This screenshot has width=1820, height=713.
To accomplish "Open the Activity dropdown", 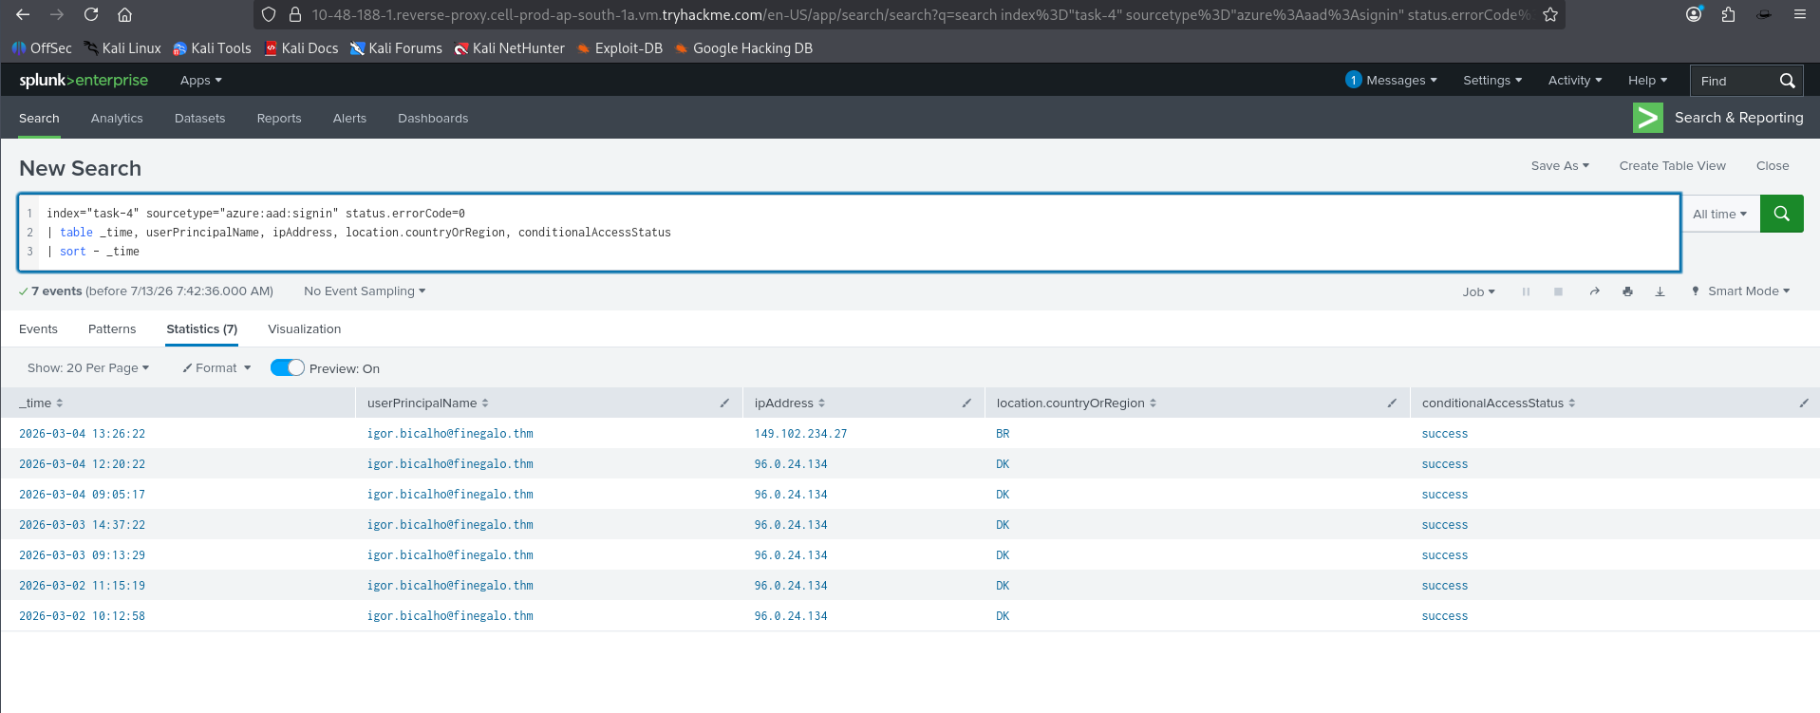I will [1575, 81].
